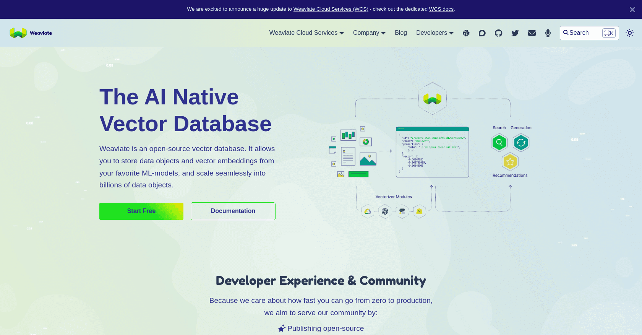Click the Generation hexagon icon
The height and width of the screenshot is (335, 642).
tap(521, 143)
